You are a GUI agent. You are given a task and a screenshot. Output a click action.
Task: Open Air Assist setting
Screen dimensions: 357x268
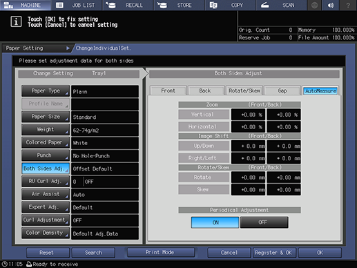pos(46,194)
